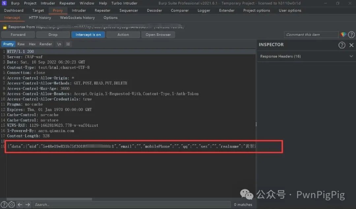Open the proxy Options sub-tab
This screenshot has width=356, height=209.
point(110,18)
